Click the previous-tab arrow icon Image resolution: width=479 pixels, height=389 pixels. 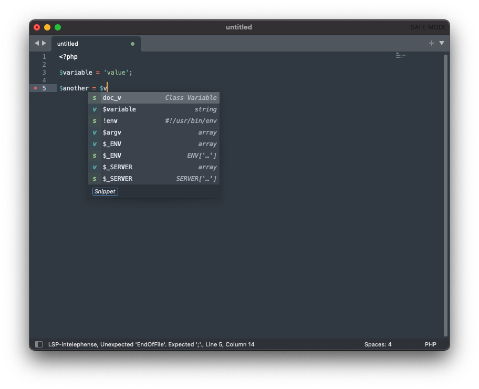click(x=37, y=43)
